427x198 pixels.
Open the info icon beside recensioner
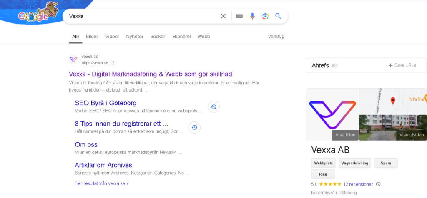[x=378, y=184]
